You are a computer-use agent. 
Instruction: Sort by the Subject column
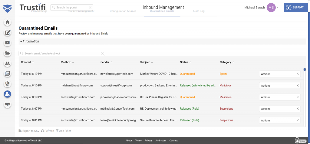(147, 62)
